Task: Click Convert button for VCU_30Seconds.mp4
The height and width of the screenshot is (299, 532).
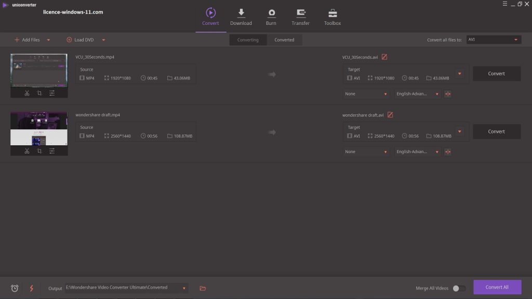Action: [x=496, y=74]
